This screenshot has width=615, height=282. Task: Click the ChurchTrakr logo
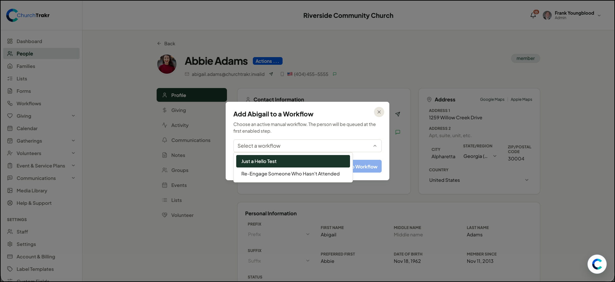pyautogui.click(x=28, y=15)
